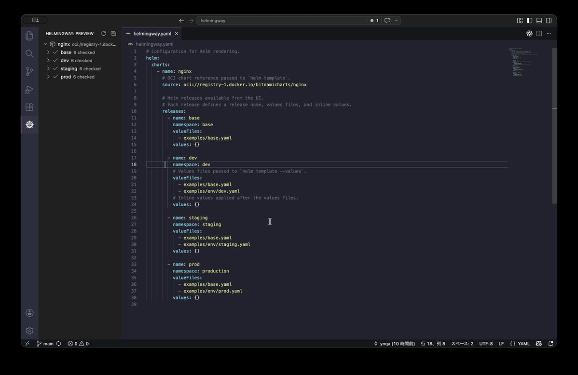578x375 pixels.
Task: Click 'examples/env/dev.yaml' on line 22
Action: click(x=212, y=191)
